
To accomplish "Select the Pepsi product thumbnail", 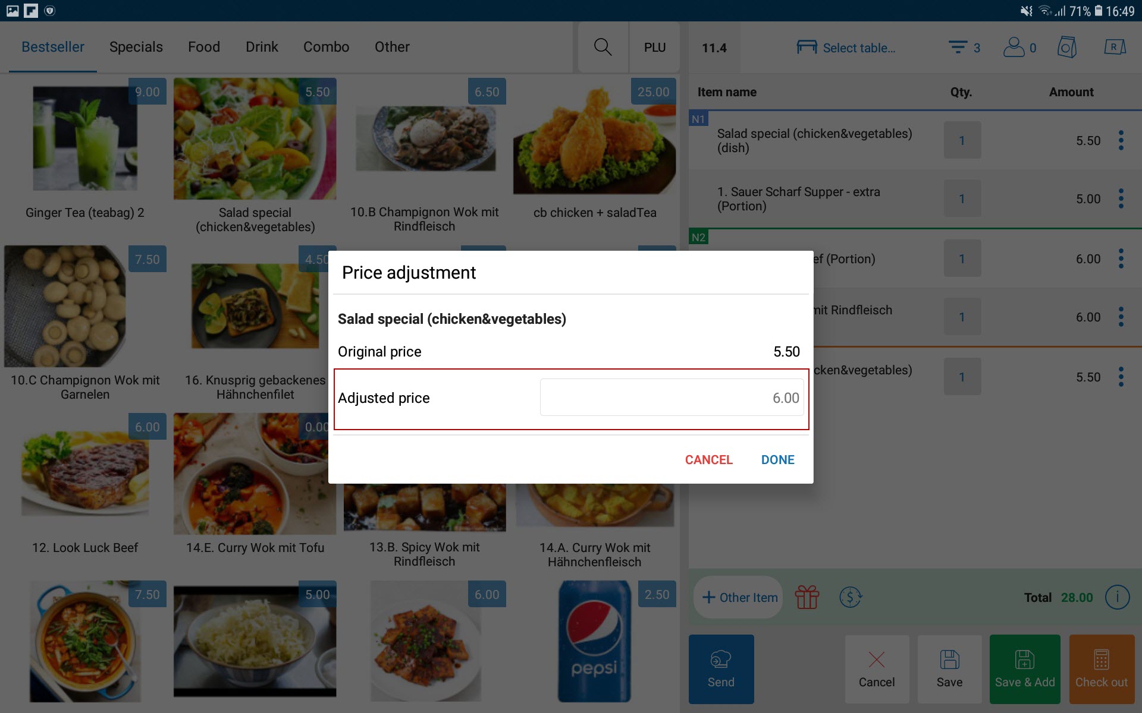I will (x=594, y=641).
